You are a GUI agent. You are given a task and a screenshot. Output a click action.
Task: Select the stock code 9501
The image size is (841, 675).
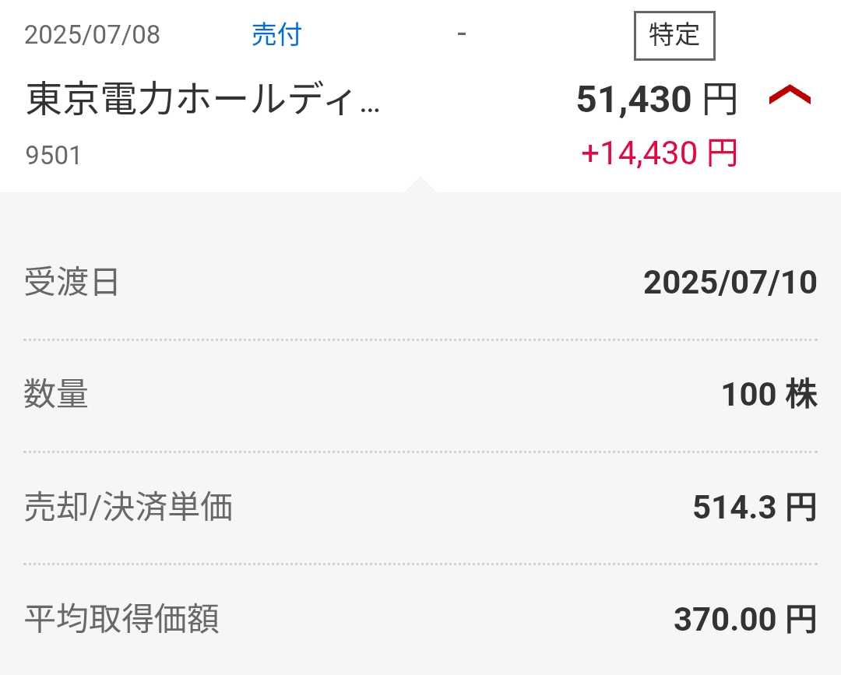53,156
